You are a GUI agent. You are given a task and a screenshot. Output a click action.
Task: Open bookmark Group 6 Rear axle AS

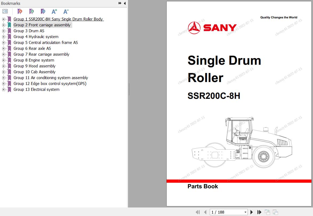click(32, 48)
